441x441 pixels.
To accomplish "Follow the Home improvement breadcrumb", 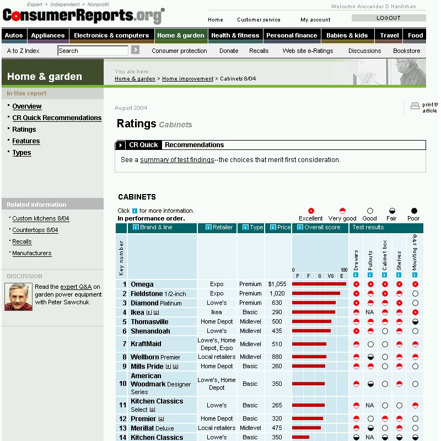I will [187, 79].
